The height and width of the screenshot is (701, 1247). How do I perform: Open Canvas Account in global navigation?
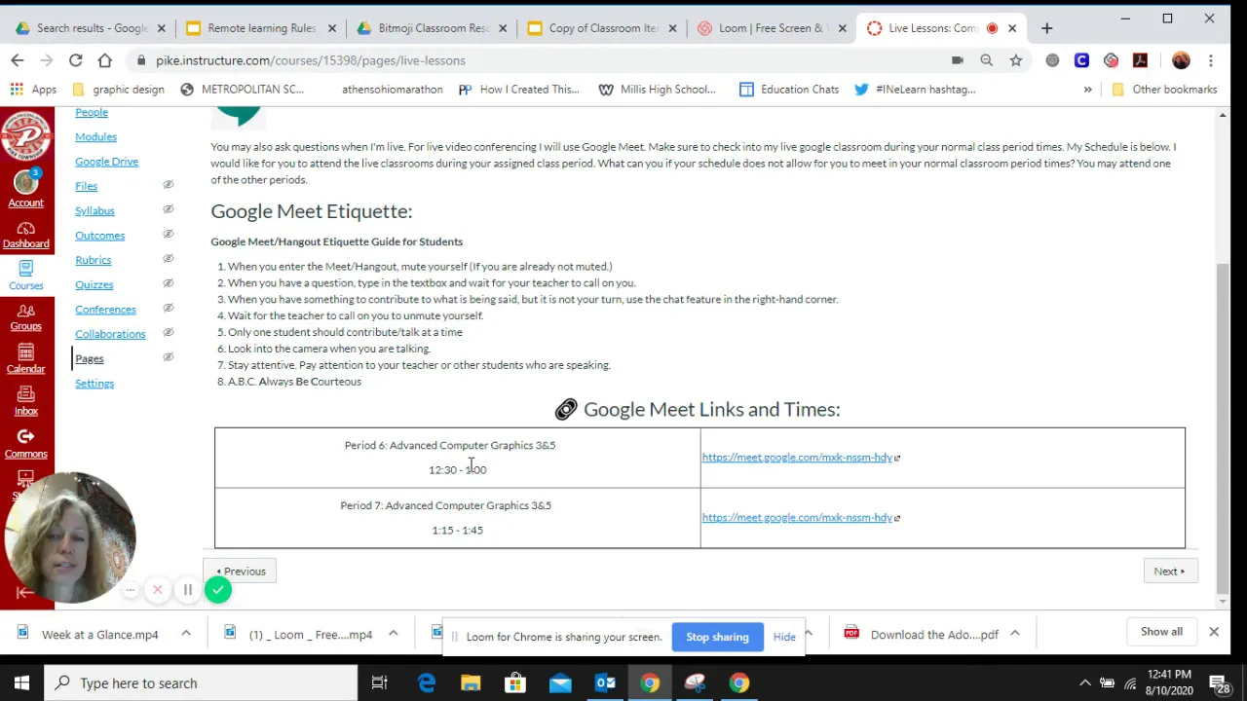pyautogui.click(x=26, y=187)
